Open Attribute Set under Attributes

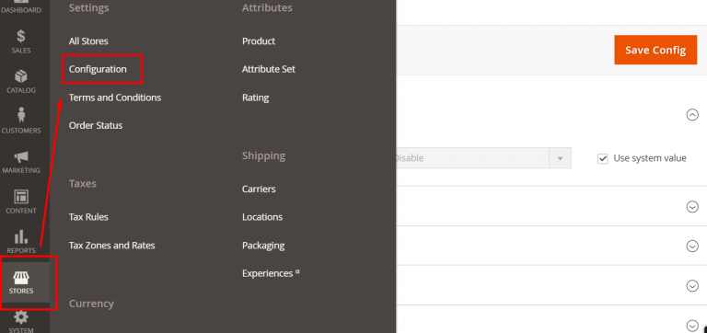(x=269, y=69)
